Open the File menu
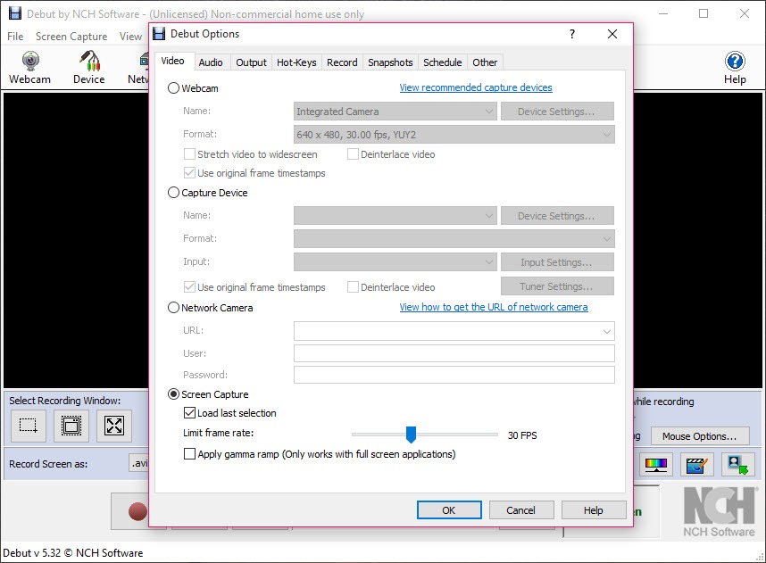This screenshot has height=563, width=766. tap(15, 37)
